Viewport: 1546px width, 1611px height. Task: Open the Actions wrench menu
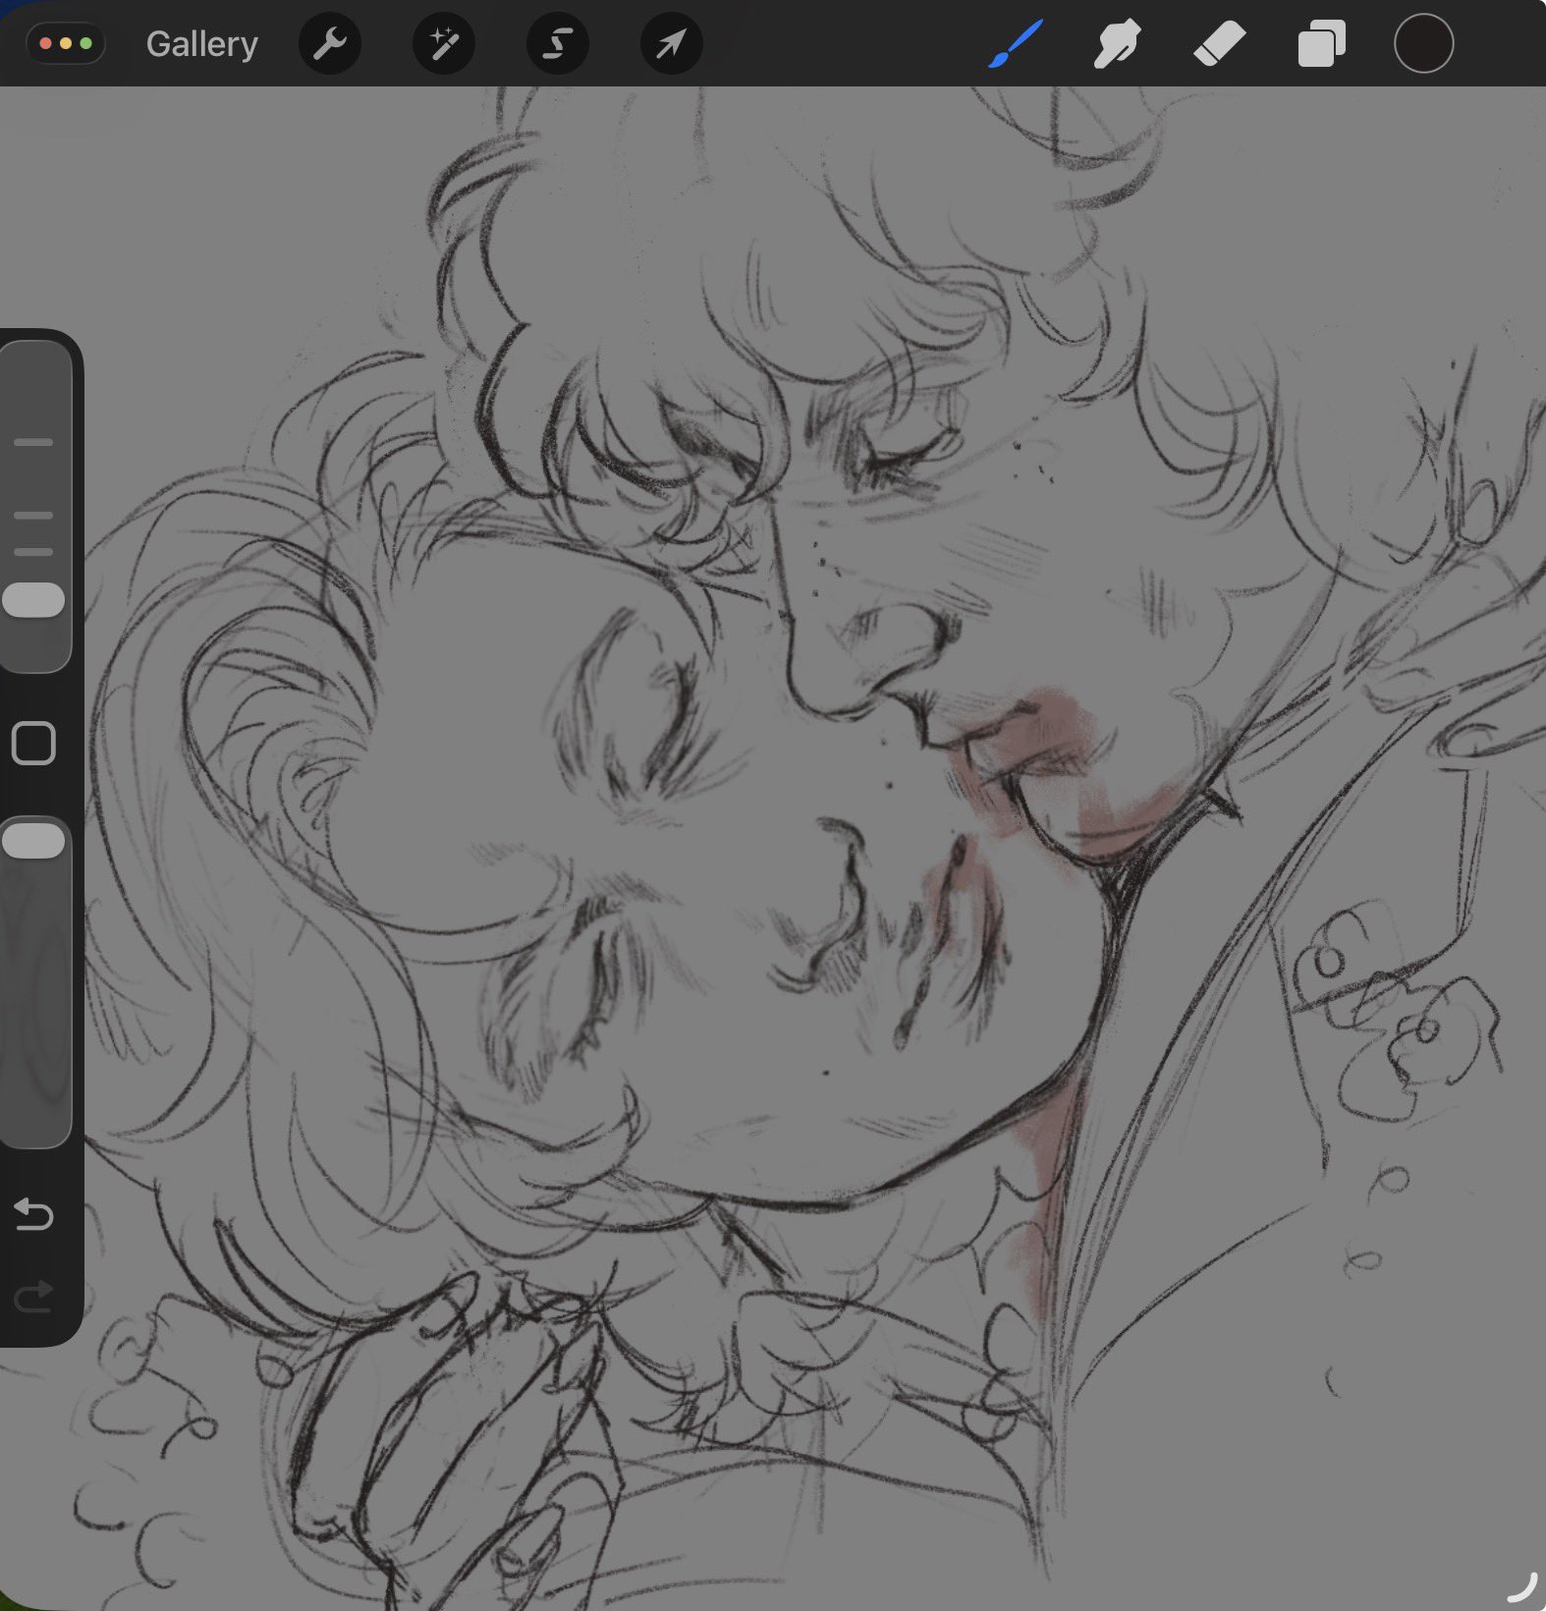tap(330, 44)
